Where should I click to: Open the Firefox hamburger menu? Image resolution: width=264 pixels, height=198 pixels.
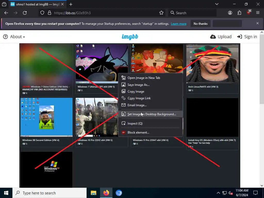tap(258, 13)
